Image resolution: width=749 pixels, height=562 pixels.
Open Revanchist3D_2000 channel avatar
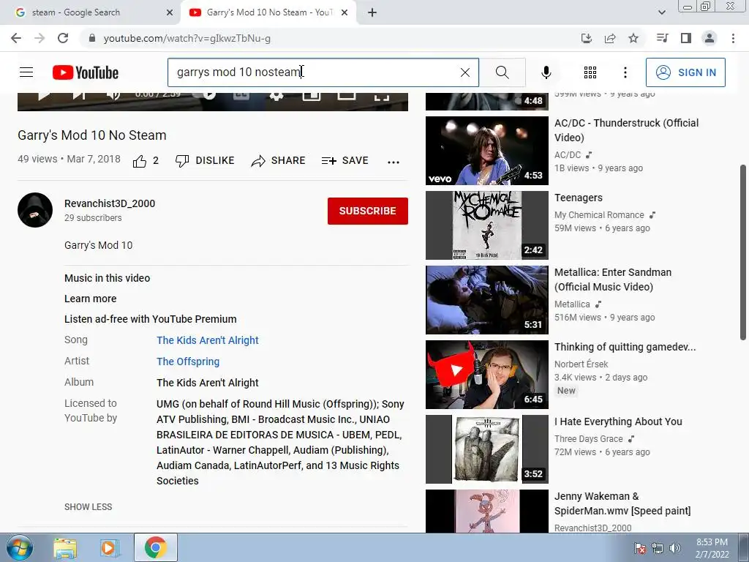tap(35, 210)
